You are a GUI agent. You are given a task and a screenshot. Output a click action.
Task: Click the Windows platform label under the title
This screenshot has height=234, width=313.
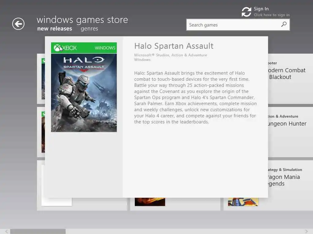142,60
